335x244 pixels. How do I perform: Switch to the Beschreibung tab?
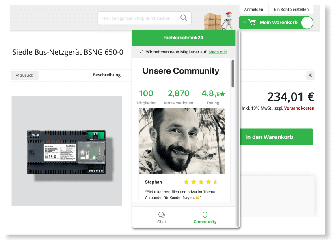click(107, 75)
